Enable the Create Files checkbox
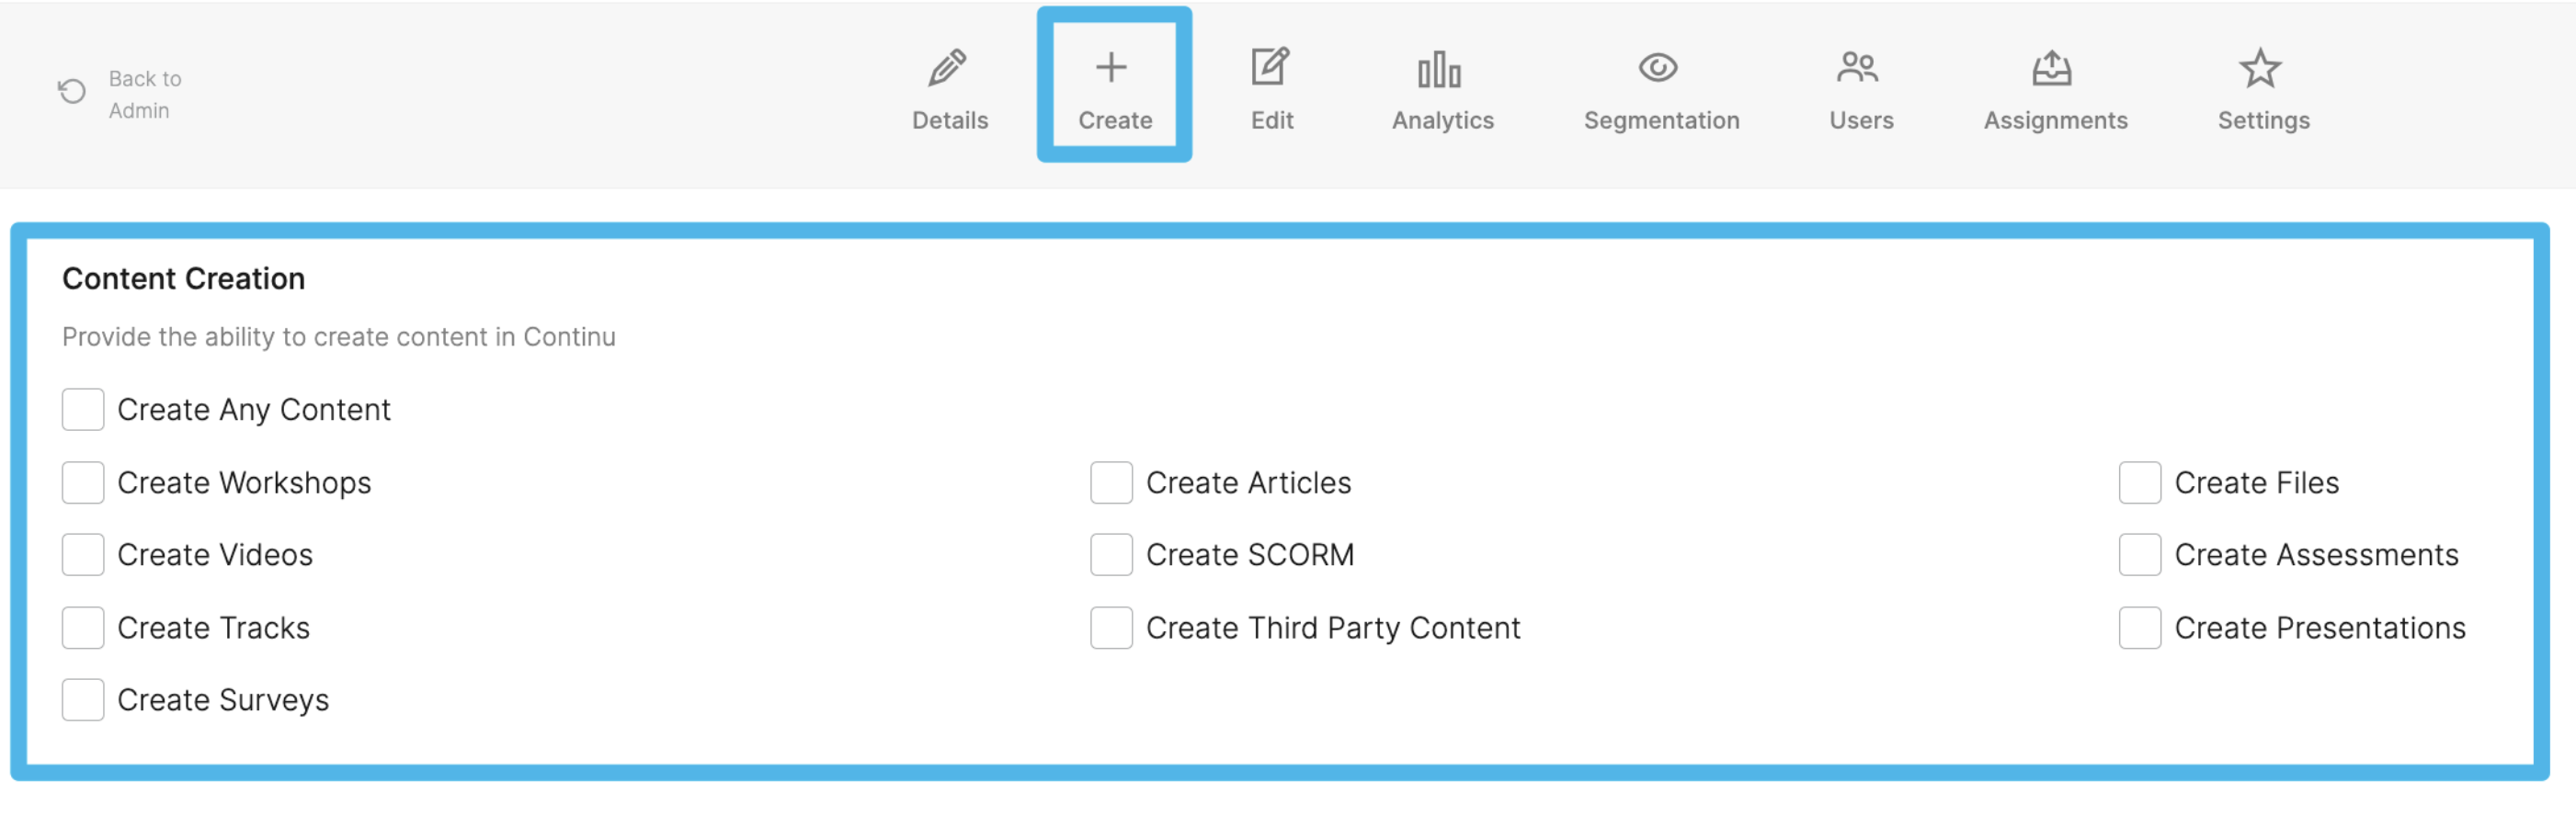The image size is (2576, 827). [2139, 483]
